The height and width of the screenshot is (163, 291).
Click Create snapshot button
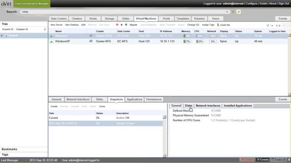coord(54,106)
